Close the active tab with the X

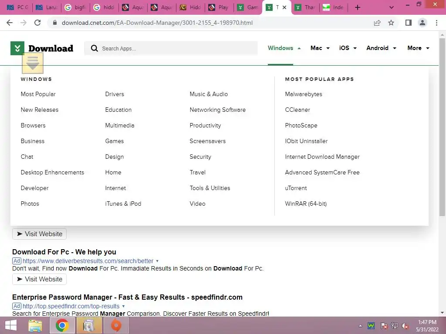pos(284,7)
